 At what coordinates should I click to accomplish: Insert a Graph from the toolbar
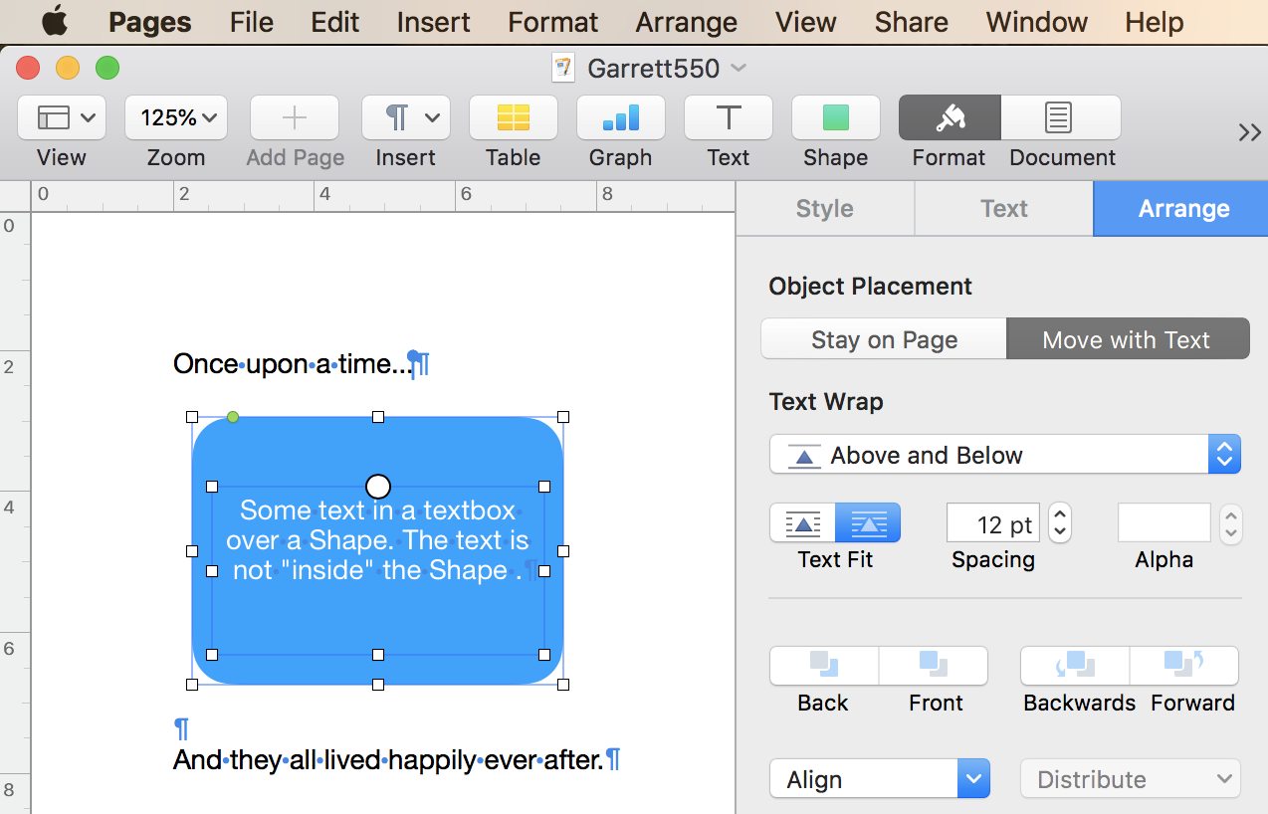point(620,118)
